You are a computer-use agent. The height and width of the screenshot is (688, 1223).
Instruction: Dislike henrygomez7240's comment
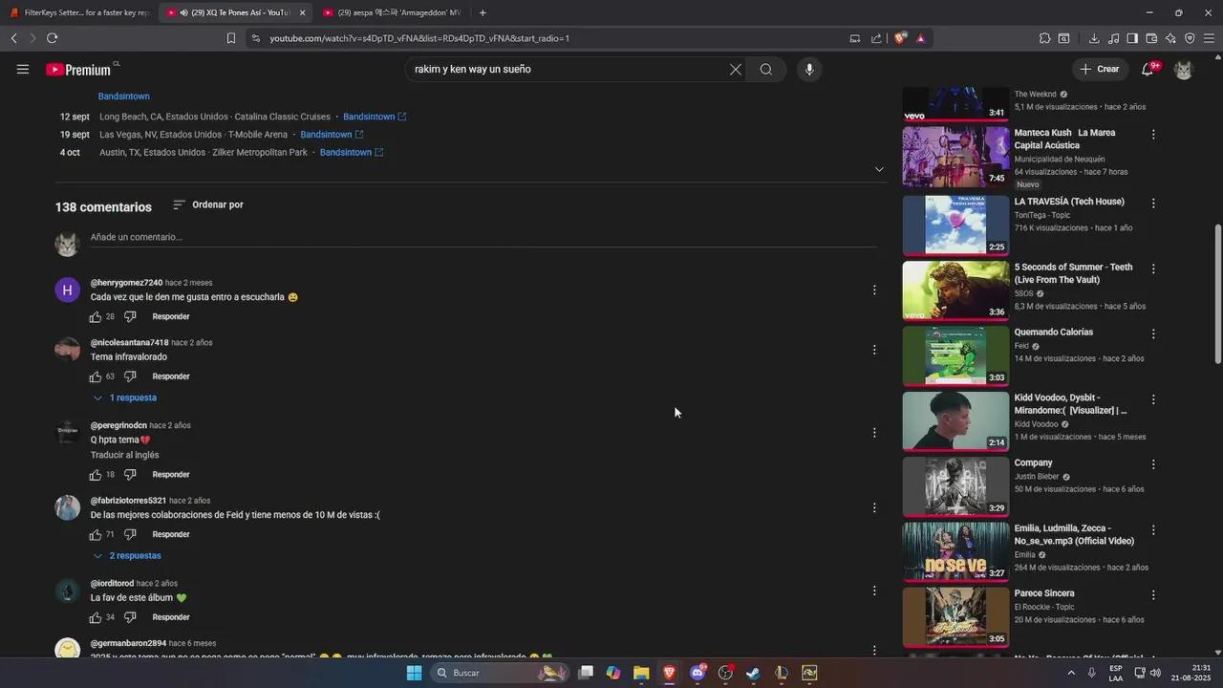(130, 316)
